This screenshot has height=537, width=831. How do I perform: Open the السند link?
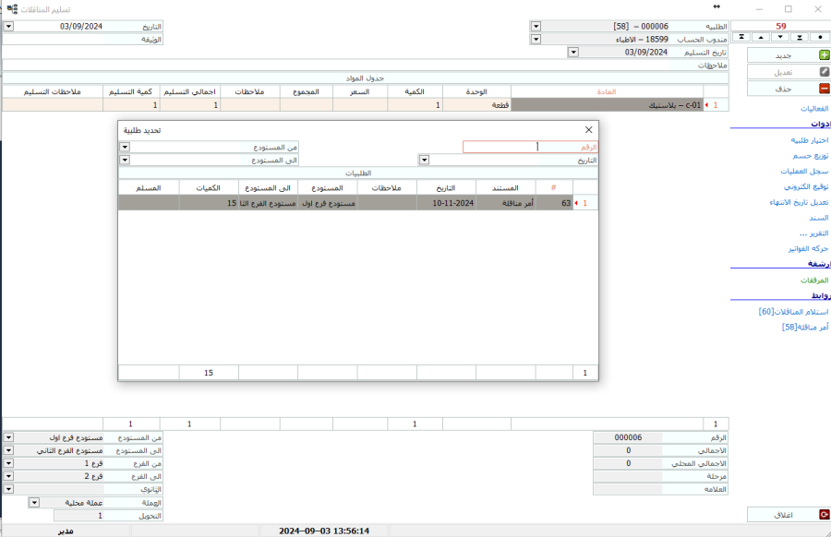pyautogui.click(x=818, y=218)
